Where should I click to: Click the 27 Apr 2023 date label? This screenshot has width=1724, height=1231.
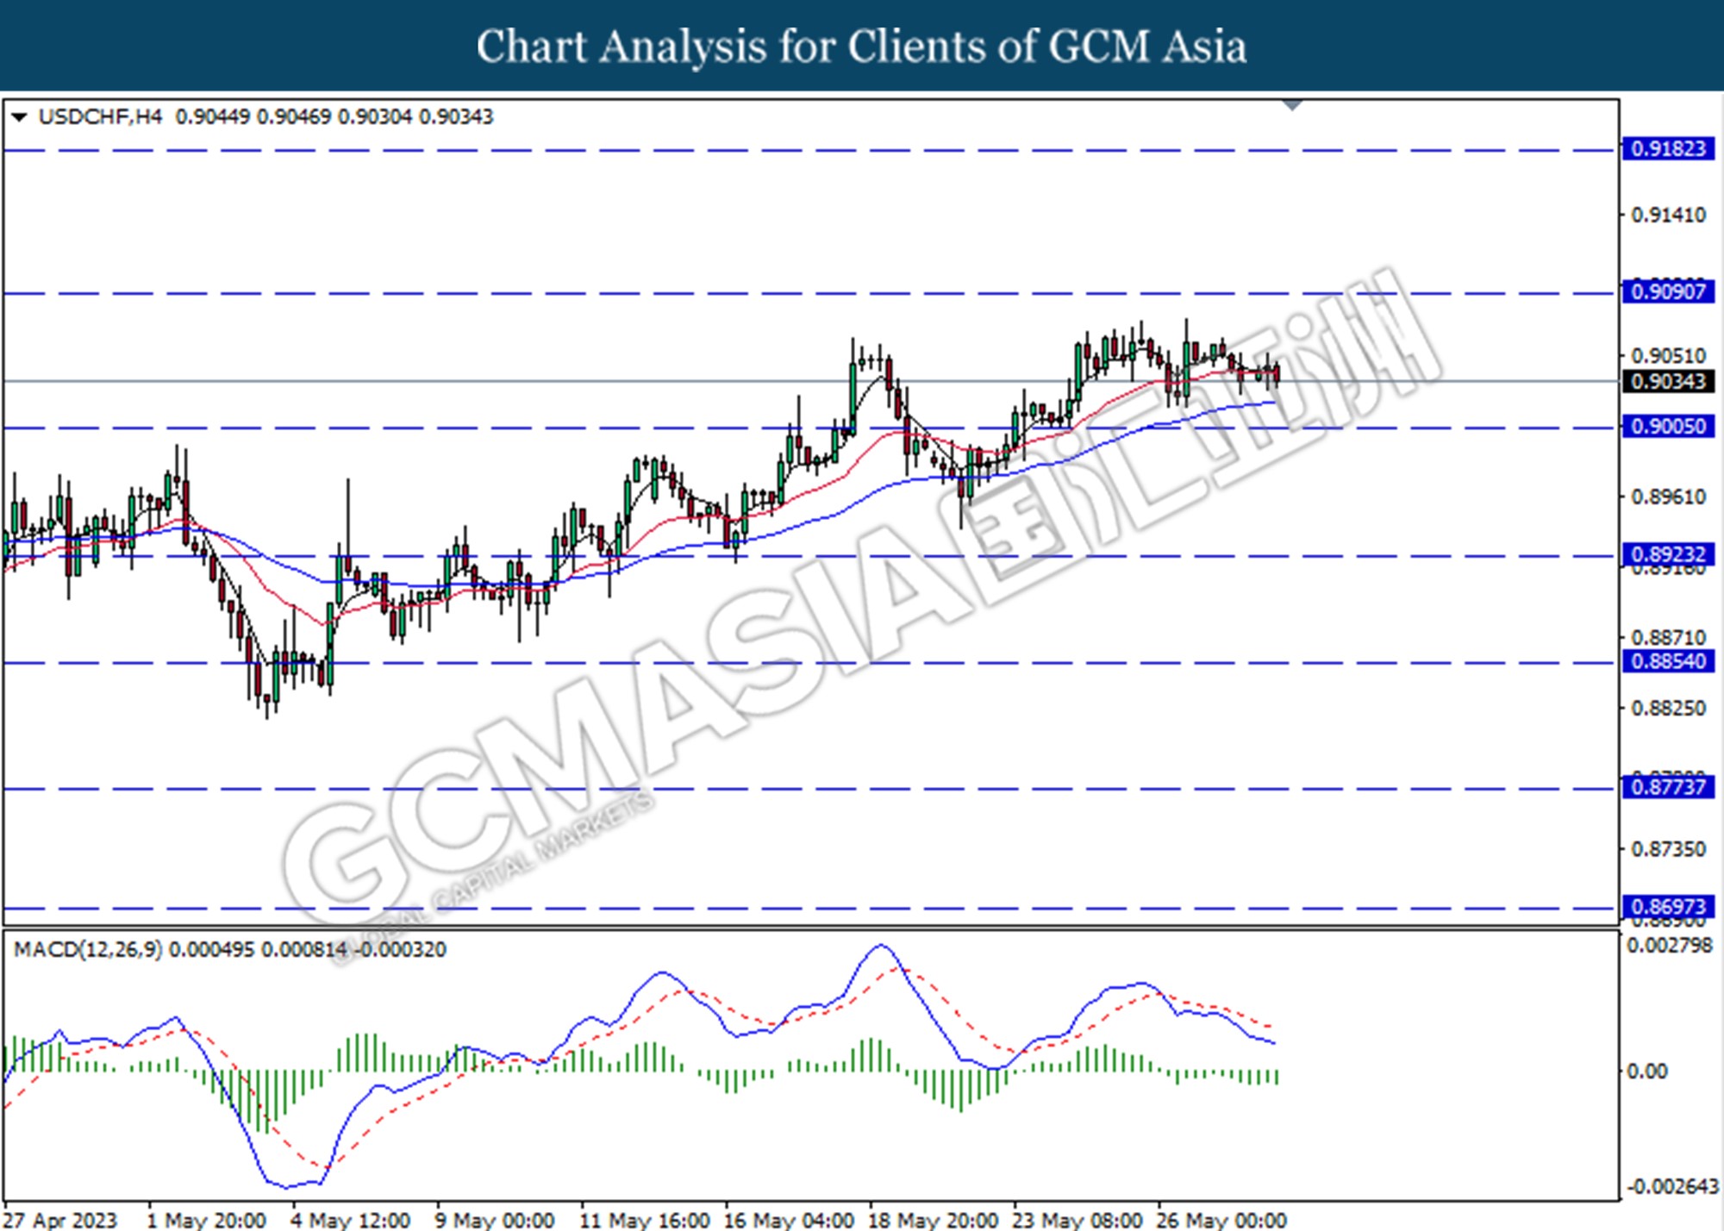click(60, 1220)
